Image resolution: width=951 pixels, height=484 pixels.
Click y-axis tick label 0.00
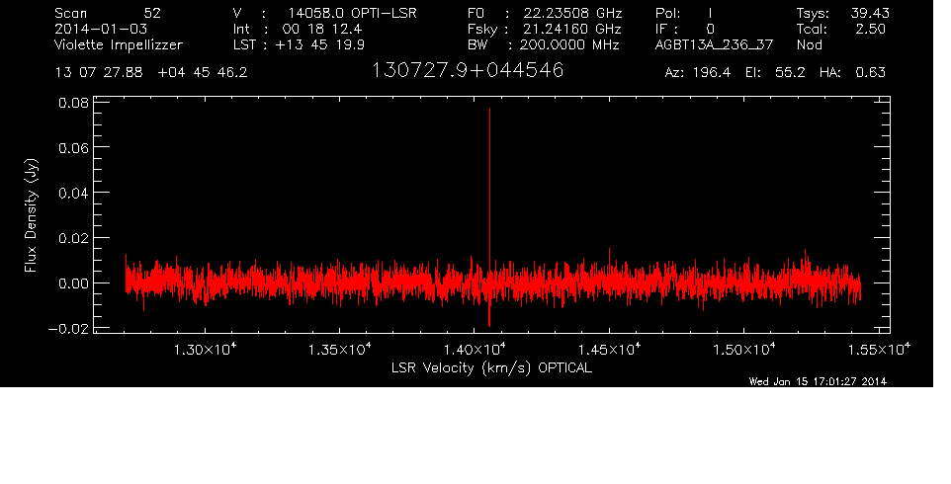click(73, 283)
